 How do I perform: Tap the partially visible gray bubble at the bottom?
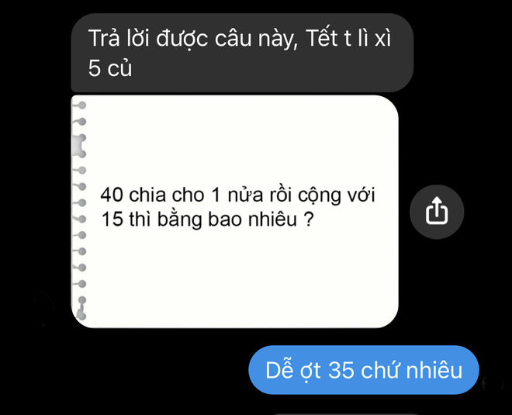344,413
